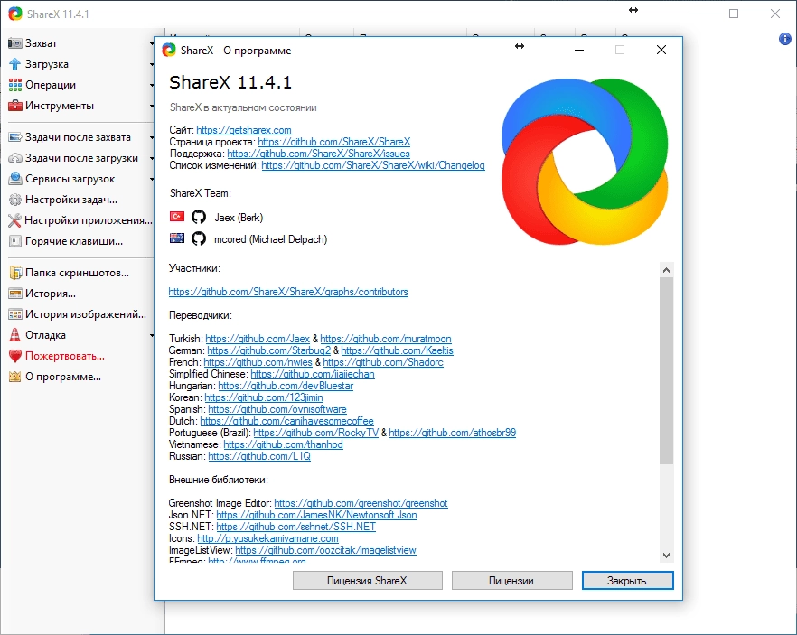This screenshot has width=797, height=635.
Task: Maximize the main ShareX window
Action: coord(734,14)
